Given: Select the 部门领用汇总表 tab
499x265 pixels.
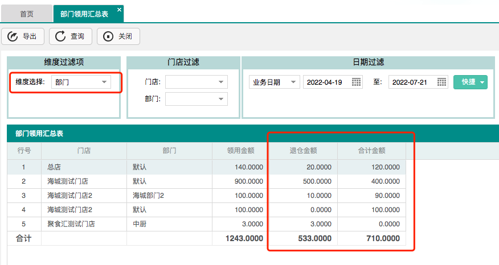Looking at the screenshot, I should click(x=84, y=14).
